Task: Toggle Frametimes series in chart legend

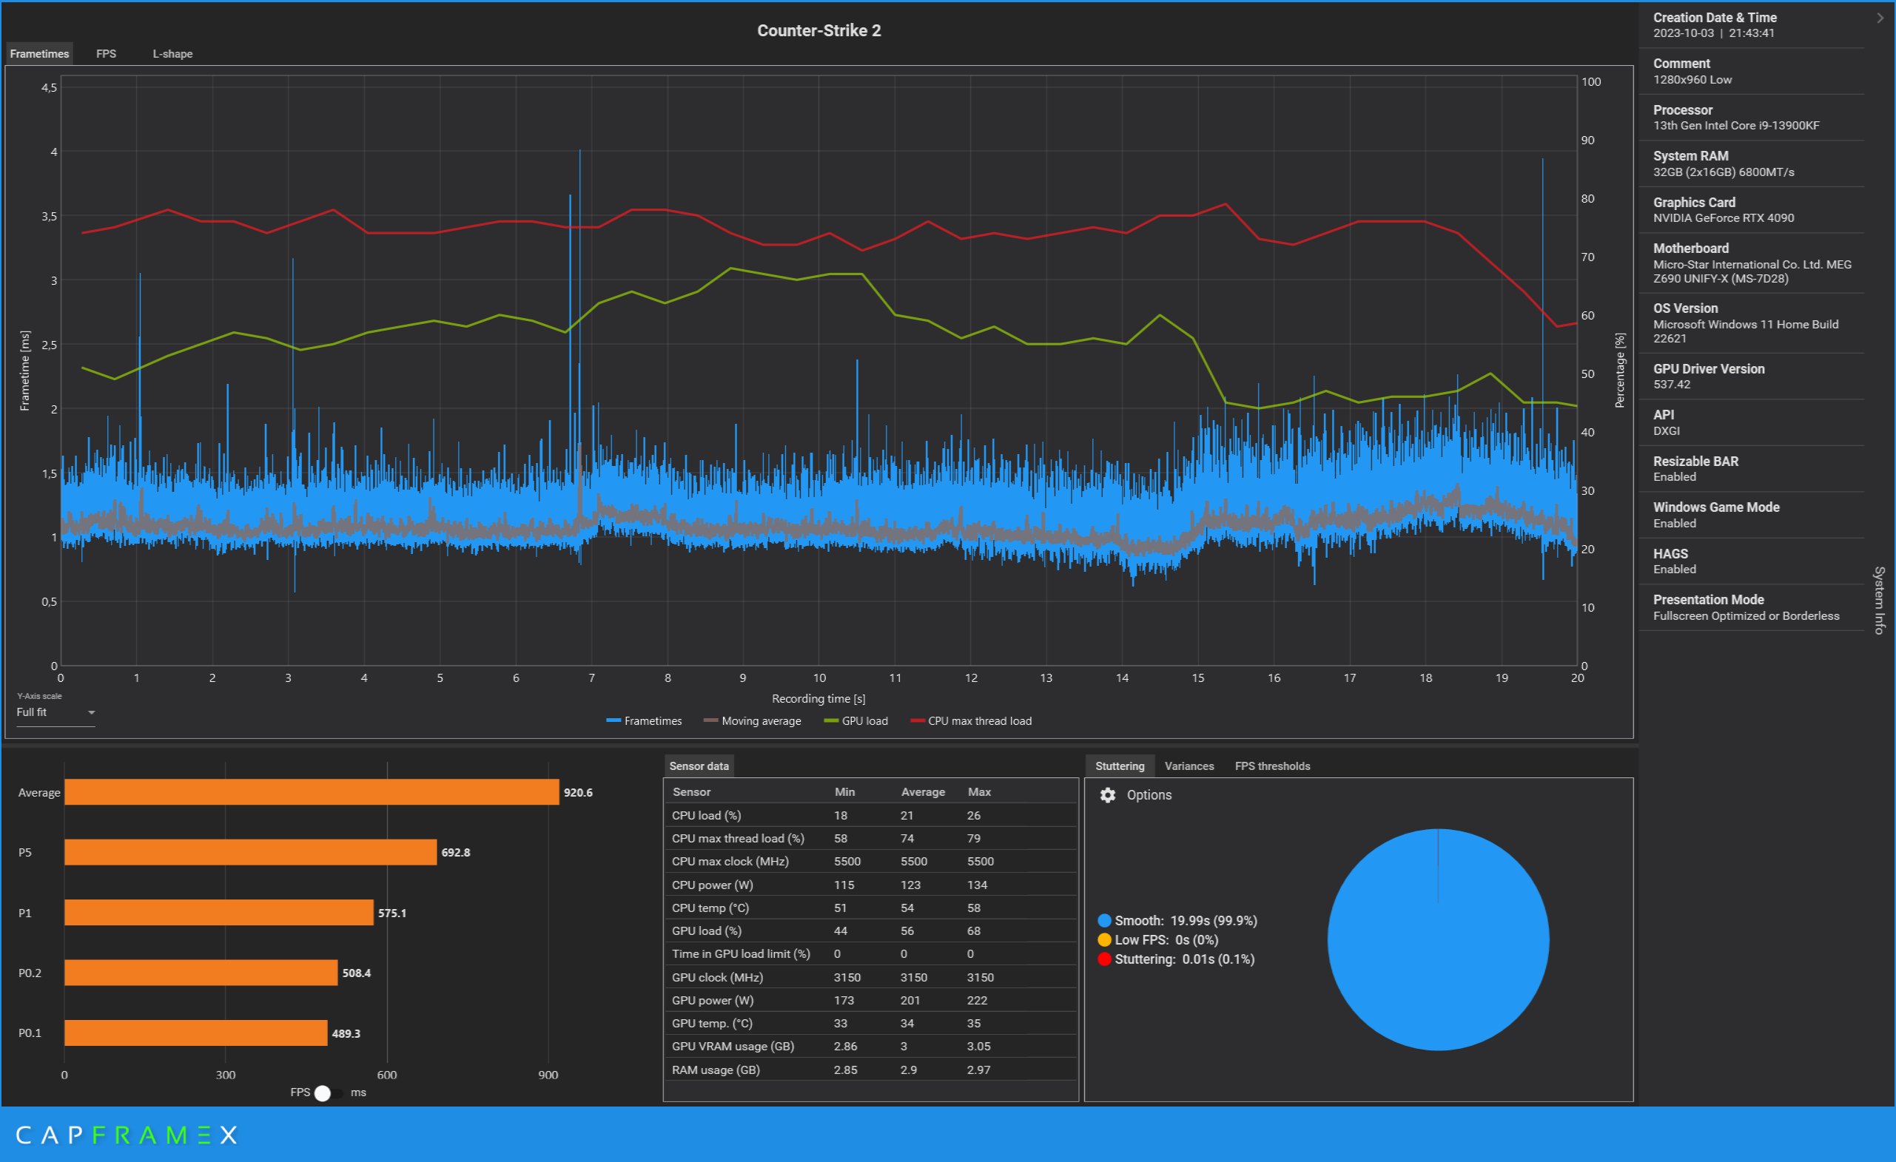Action: (644, 721)
